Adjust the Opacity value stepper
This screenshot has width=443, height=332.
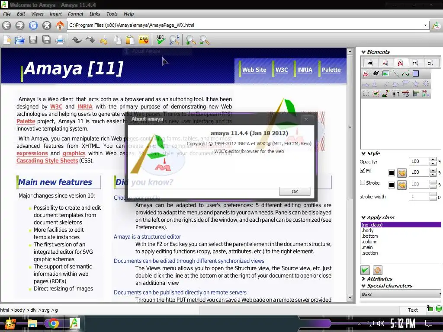pyautogui.click(x=433, y=162)
